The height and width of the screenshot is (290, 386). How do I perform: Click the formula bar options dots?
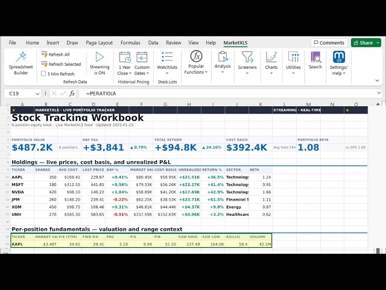(x=45, y=94)
